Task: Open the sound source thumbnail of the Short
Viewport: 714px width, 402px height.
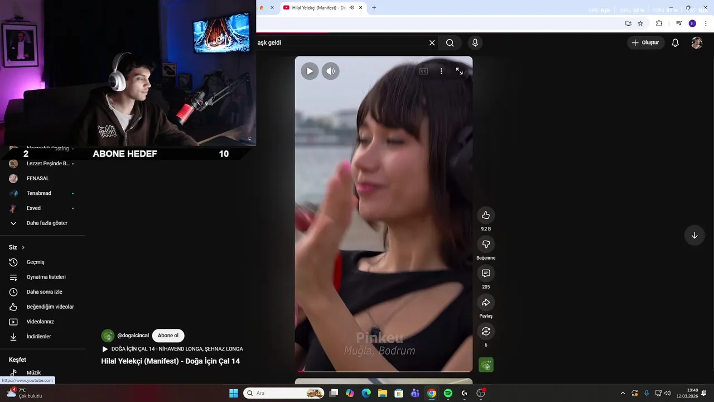Action: coord(486,365)
